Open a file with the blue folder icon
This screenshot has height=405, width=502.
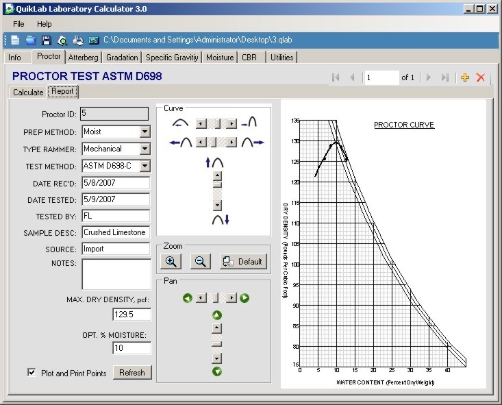coord(31,40)
